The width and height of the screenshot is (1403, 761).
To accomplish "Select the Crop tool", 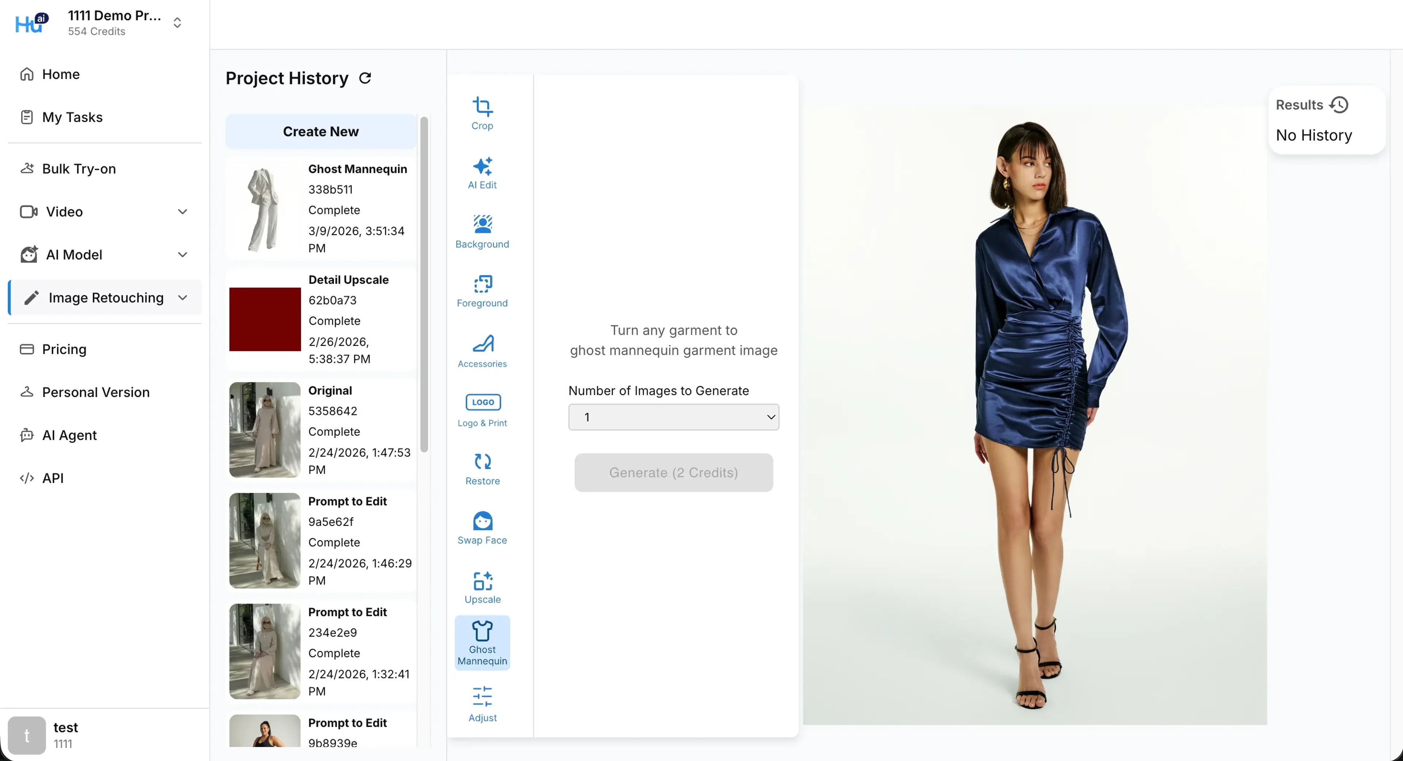I will pos(482,113).
